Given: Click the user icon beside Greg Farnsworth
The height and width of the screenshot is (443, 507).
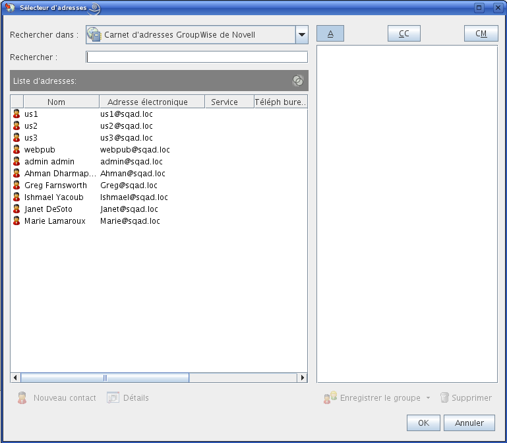Looking at the screenshot, I should click(x=16, y=186).
